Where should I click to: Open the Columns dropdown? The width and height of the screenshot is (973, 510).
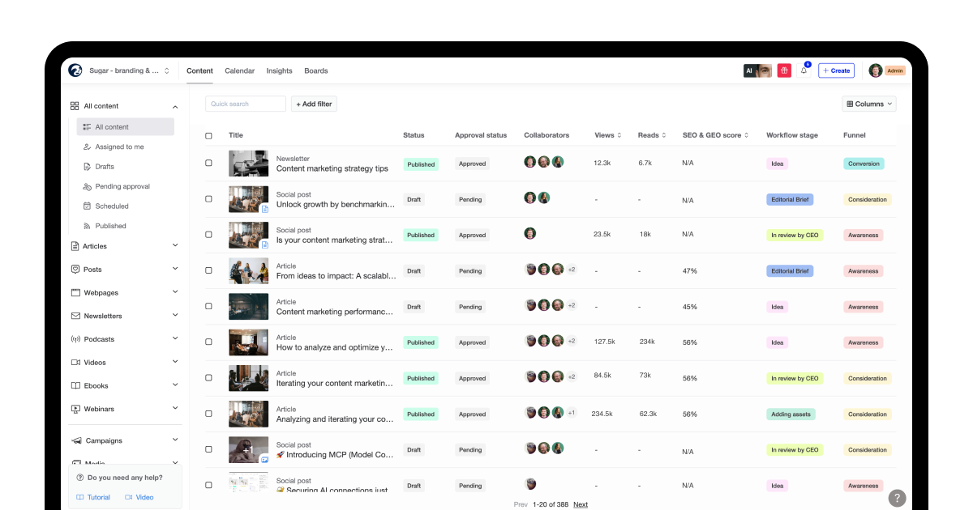point(868,104)
